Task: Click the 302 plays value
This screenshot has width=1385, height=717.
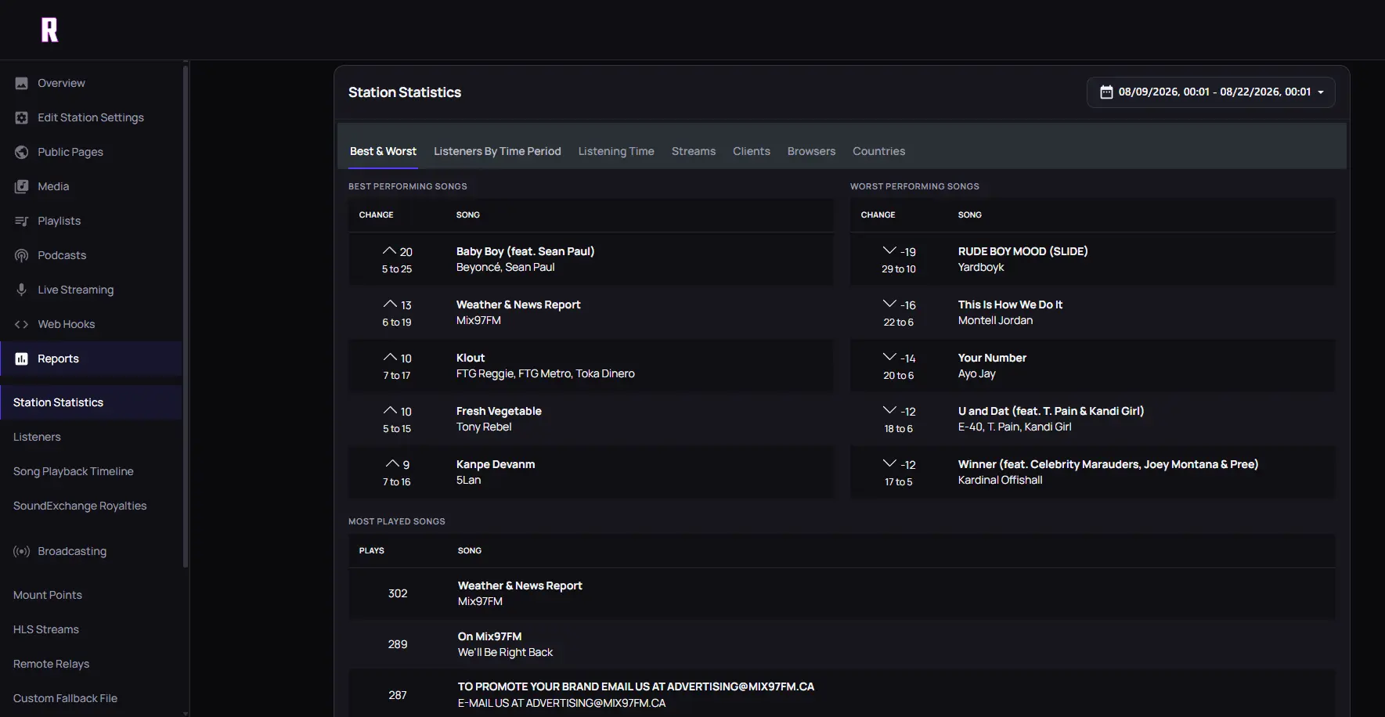Action: point(398,593)
